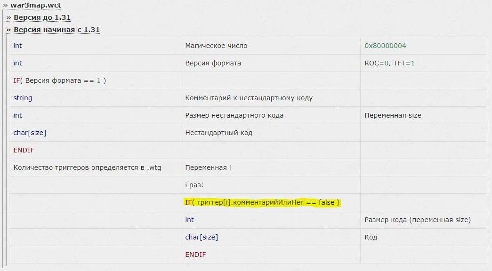Image resolution: width=492 pixels, height=271 pixels.
Task: Click "Количество триггеров определяется в .wtg" text
Action: point(87,167)
